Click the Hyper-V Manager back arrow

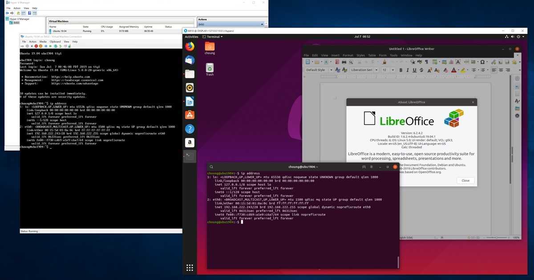(7, 13)
